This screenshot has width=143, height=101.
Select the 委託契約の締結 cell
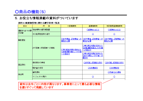pyautogui.click(x=46, y=63)
